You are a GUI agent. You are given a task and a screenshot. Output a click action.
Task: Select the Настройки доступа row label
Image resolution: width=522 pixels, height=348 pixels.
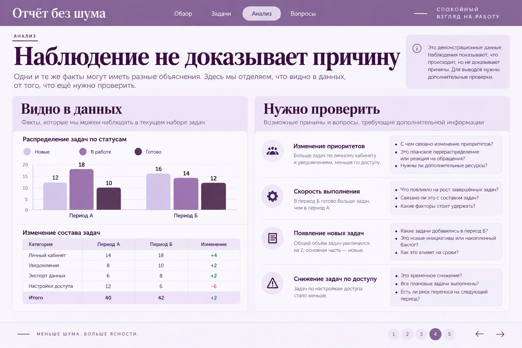(x=51, y=286)
